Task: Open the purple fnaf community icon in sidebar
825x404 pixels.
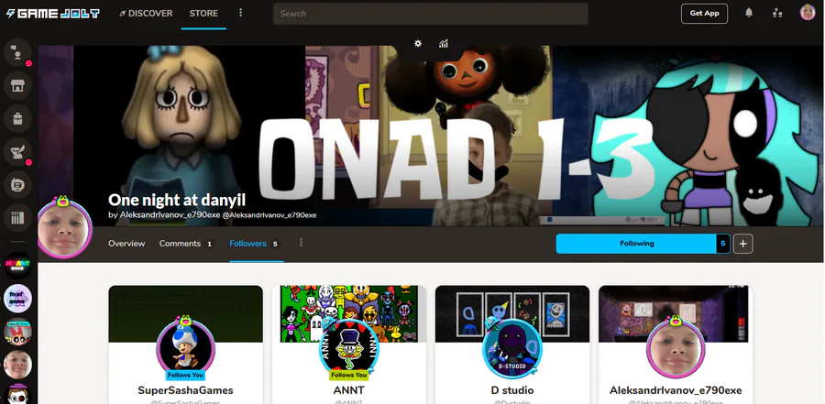Action: tap(18, 299)
